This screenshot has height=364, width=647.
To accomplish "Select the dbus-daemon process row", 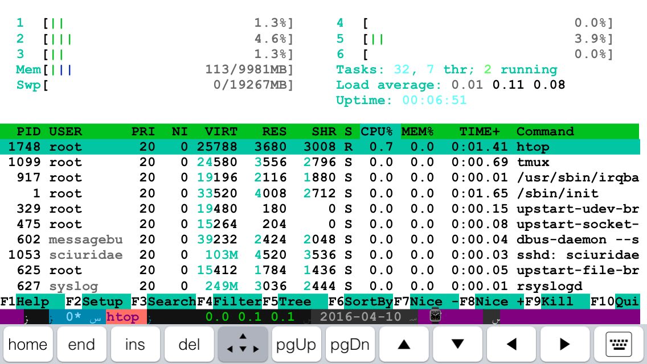I will coord(320,239).
